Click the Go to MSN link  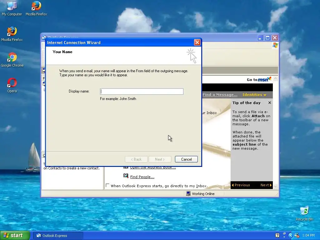pos(259,79)
